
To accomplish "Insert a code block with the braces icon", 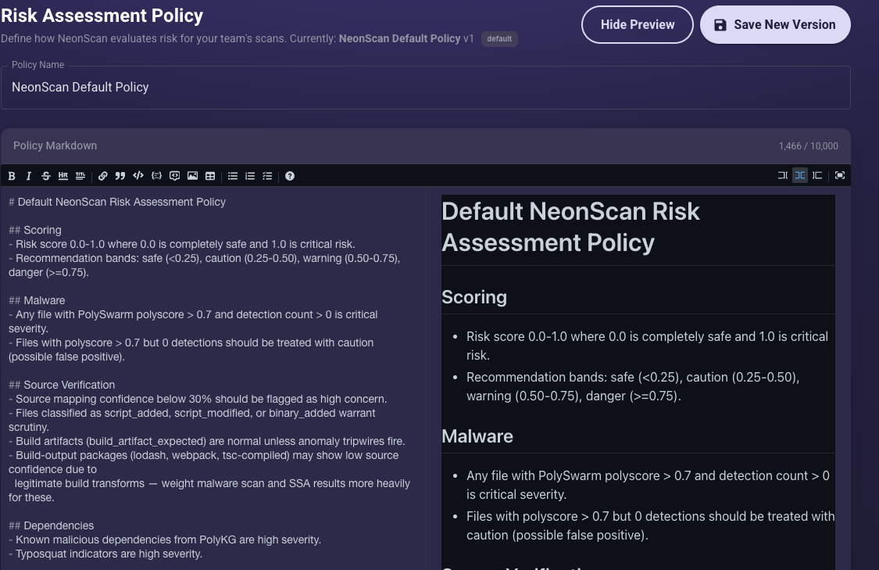I will (x=156, y=176).
